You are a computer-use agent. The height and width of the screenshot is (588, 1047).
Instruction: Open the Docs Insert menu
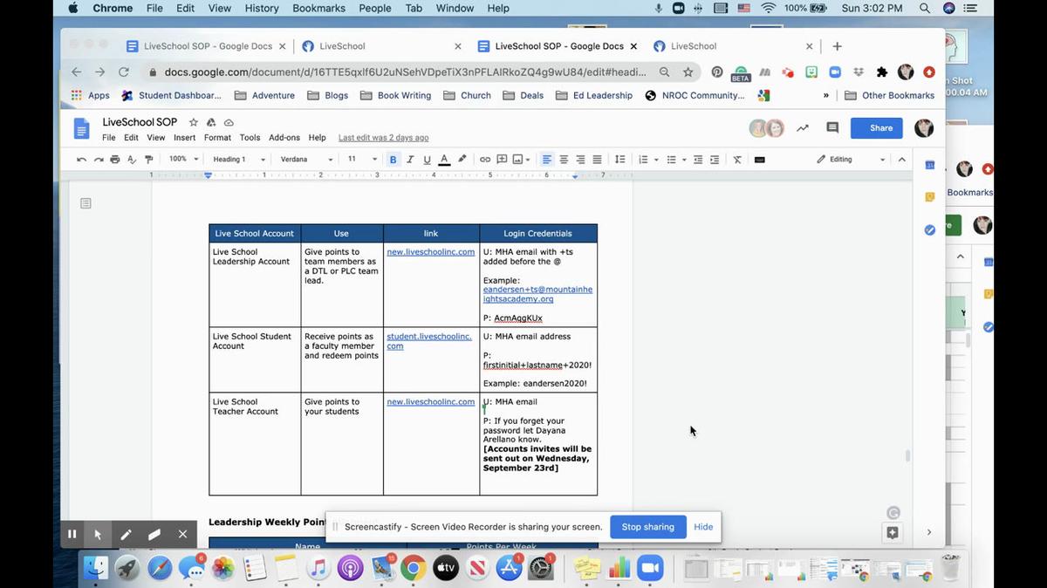pos(184,138)
